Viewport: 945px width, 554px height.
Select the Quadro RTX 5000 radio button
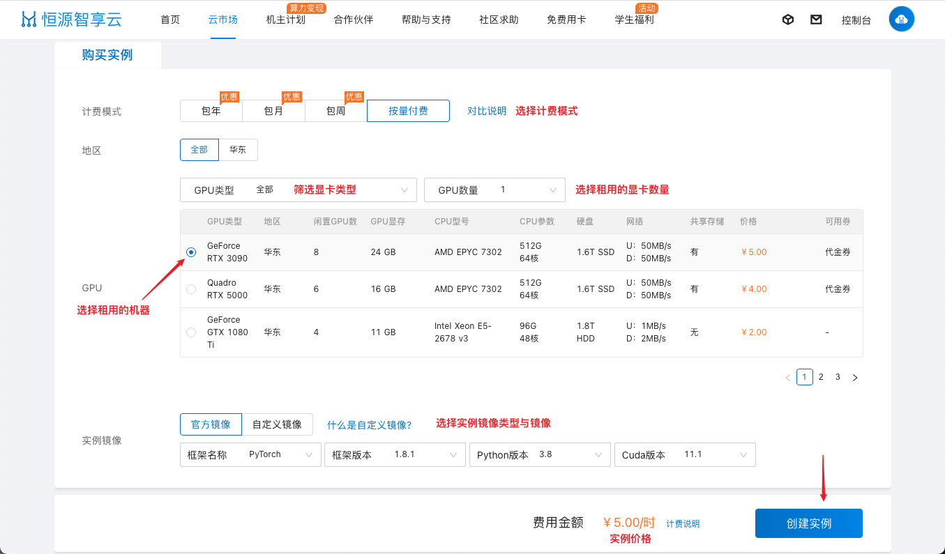pos(191,289)
